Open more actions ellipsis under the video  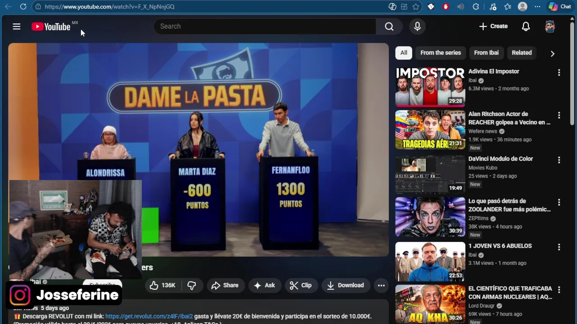(x=381, y=285)
